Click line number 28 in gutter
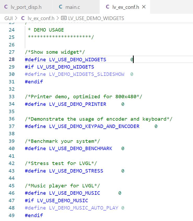Viewport: 193px width, 221px height. [11, 59]
